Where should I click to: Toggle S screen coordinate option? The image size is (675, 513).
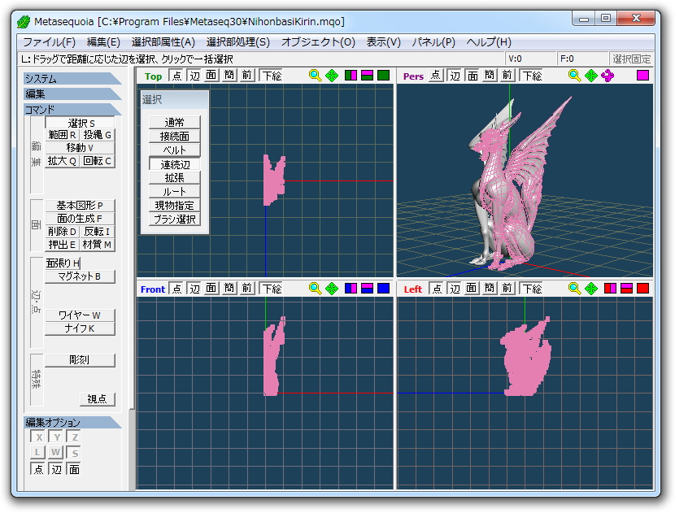(x=74, y=453)
